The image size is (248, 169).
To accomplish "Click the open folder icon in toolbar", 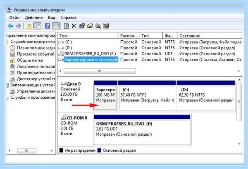I will pyautogui.click(x=90, y=26).
